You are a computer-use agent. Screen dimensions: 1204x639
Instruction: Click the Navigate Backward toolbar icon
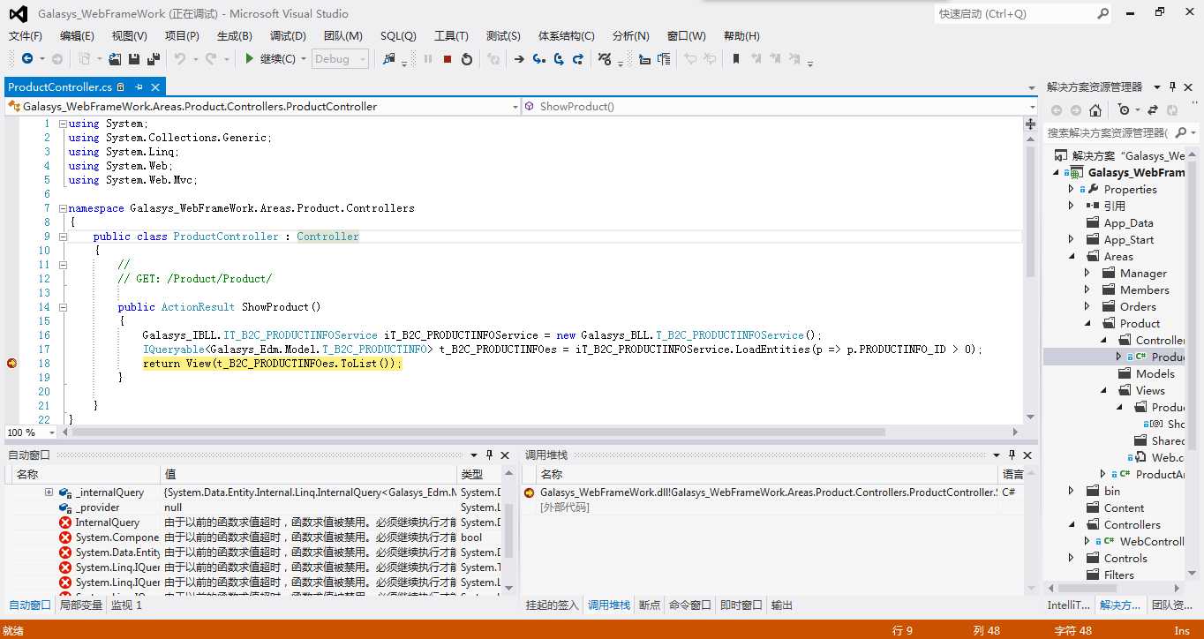coord(27,59)
